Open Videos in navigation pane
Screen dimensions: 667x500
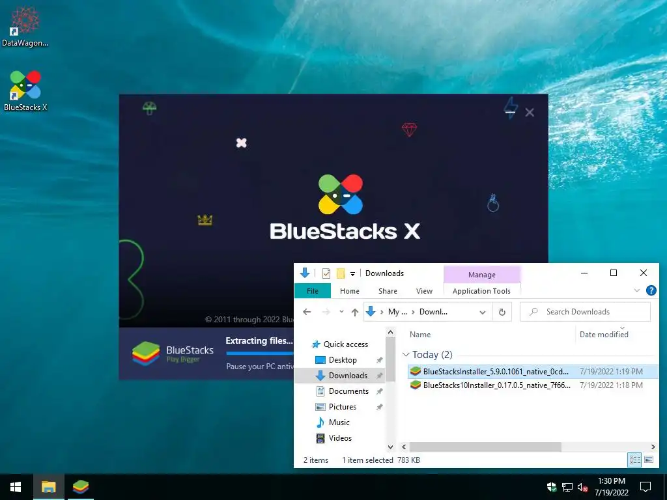[x=340, y=438]
